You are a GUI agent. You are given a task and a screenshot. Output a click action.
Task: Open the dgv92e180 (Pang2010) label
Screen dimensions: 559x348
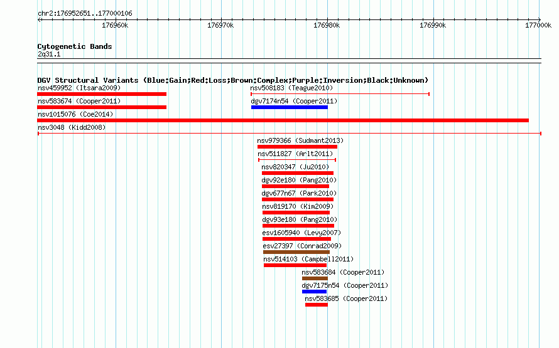(x=299, y=180)
